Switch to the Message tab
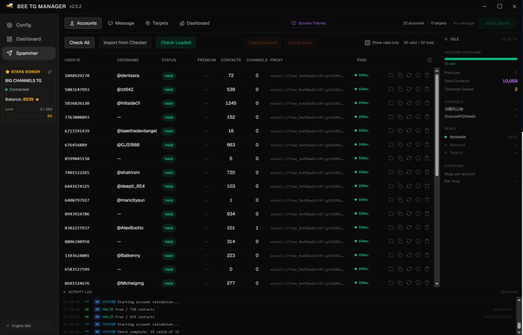Image resolution: width=523 pixels, height=335 pixels. click(x=121, y=23)
